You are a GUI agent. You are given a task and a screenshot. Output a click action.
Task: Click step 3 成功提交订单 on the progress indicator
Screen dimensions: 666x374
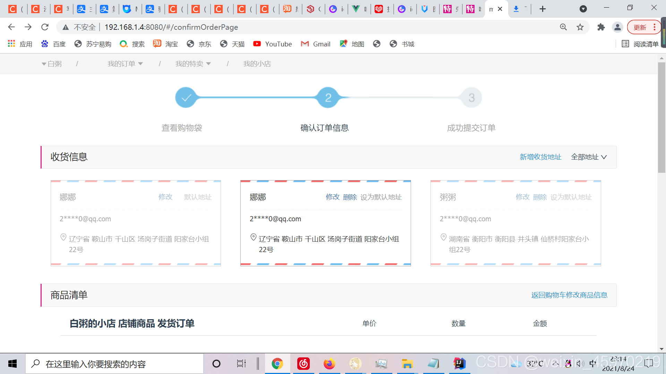pos(471,97)
